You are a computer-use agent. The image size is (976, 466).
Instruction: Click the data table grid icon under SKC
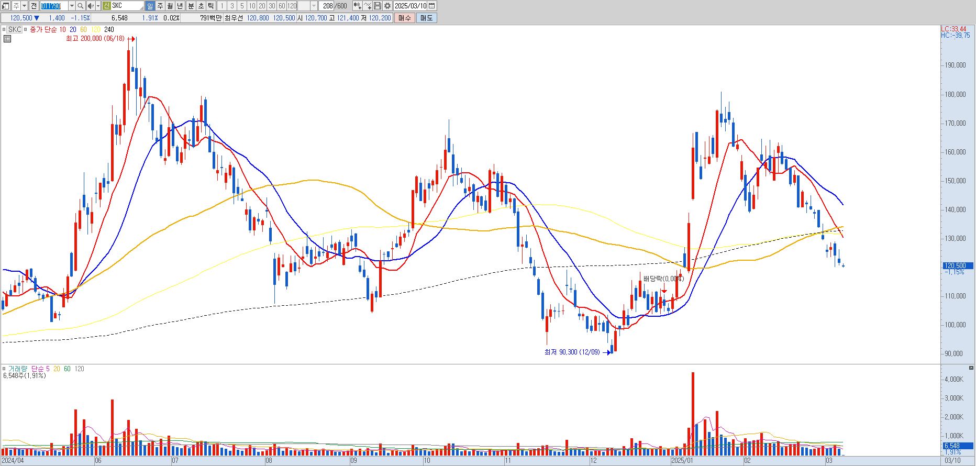pyautogui.click(x=7, y=39)
